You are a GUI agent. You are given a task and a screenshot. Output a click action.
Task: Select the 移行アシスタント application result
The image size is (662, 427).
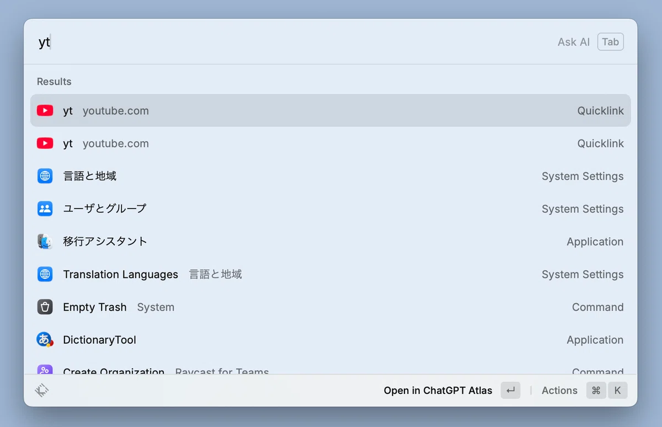tap(330, 242)
